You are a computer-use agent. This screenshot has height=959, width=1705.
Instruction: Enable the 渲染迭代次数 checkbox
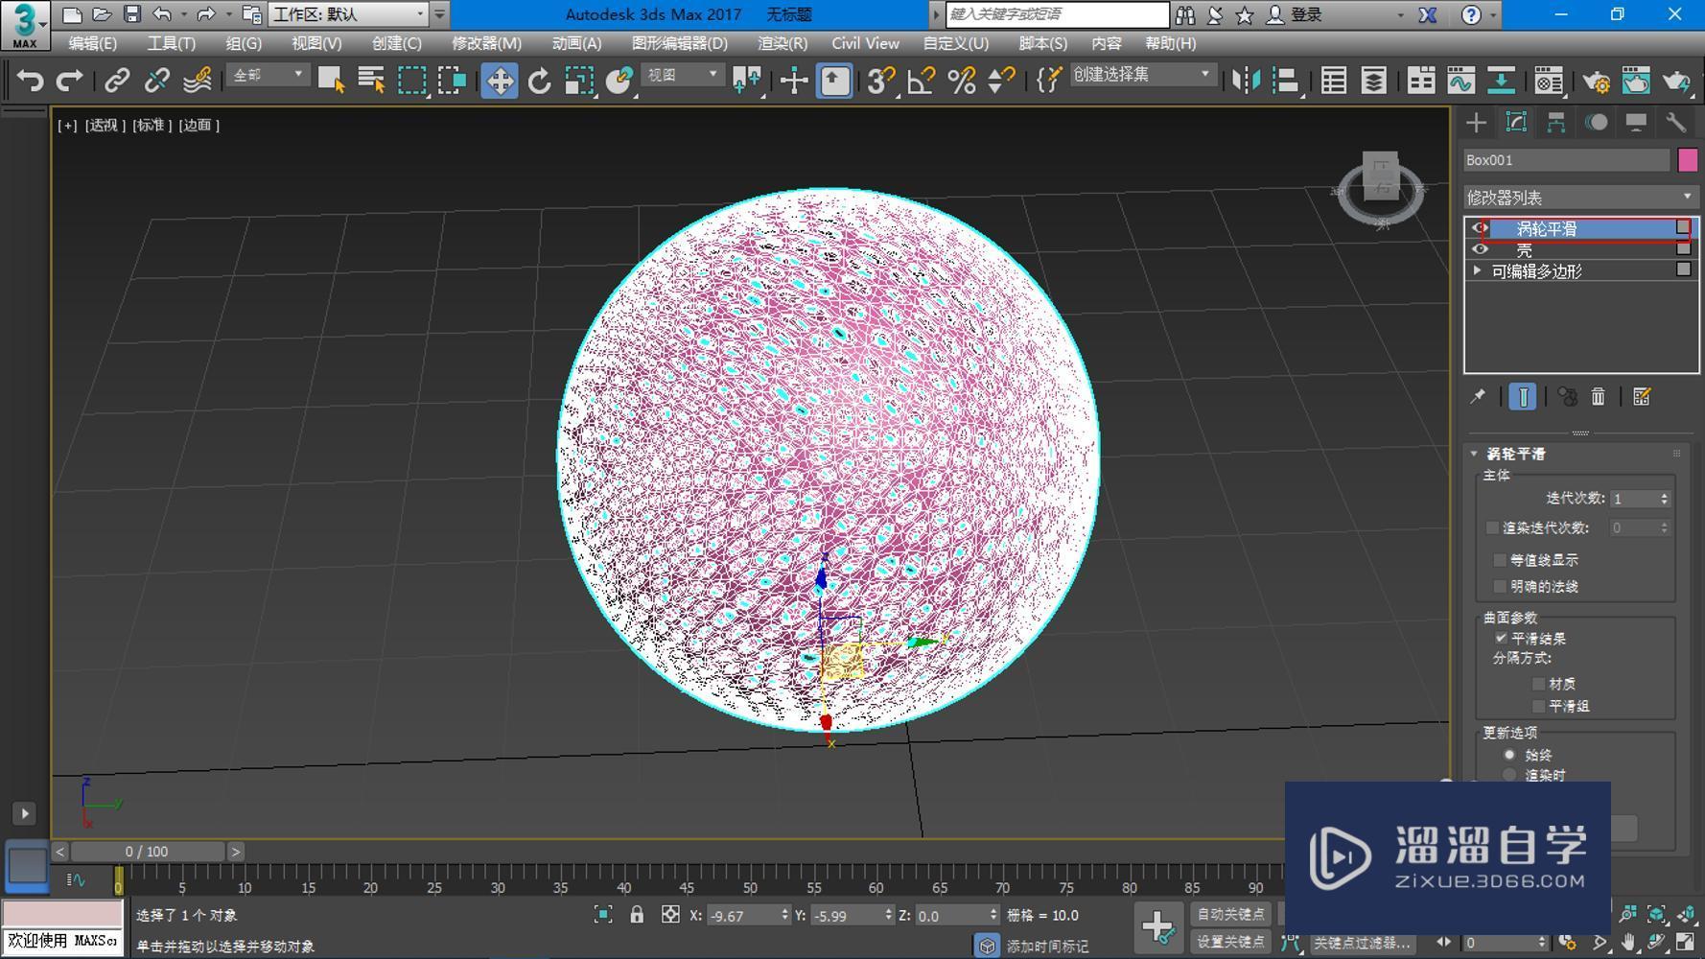coord(1492,527)
